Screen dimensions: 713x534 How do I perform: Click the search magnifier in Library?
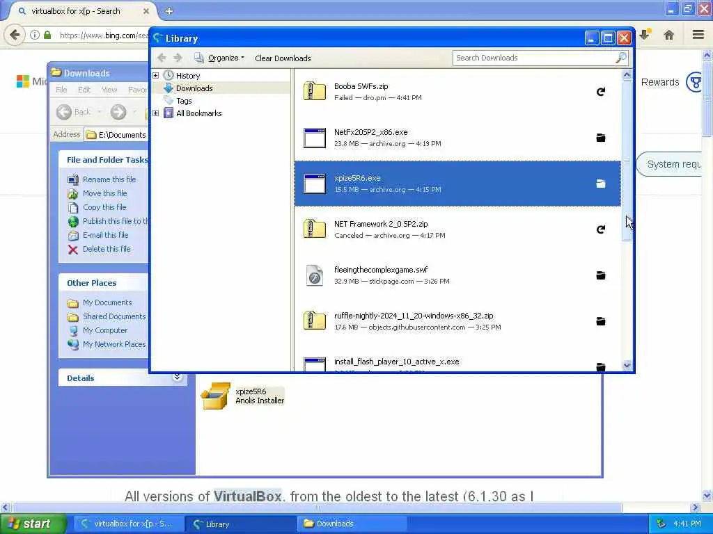621,58
